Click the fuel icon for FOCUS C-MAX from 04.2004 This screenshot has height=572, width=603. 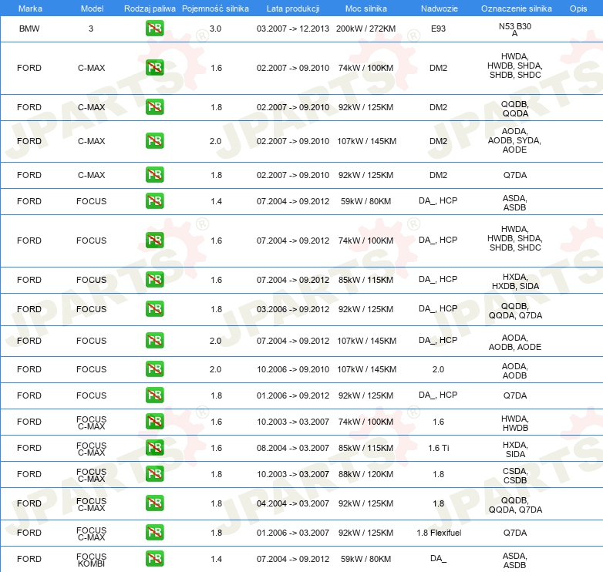[154, 503]
